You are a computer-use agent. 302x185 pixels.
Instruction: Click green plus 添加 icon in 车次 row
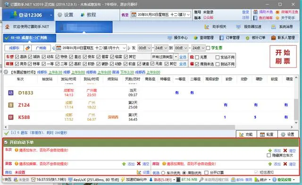(x=270, y=151)
